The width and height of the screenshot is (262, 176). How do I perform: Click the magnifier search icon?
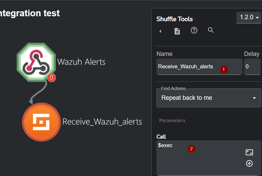coord(211,30)
